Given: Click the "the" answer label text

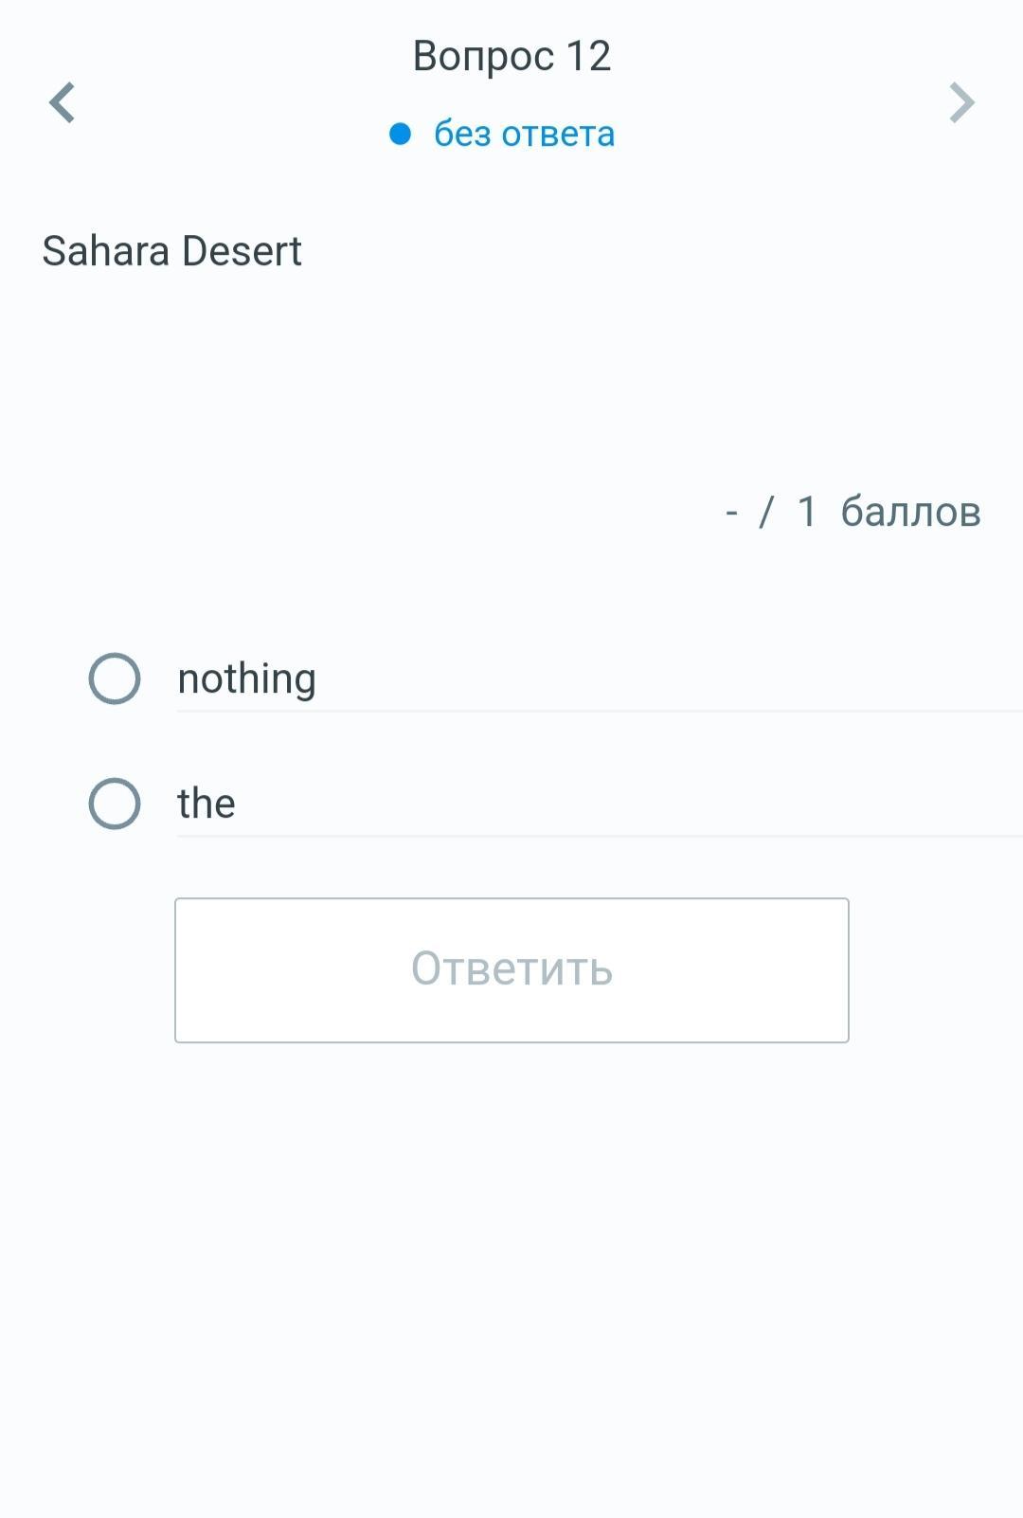Looking at the screenshot, I should click(206, 804).
